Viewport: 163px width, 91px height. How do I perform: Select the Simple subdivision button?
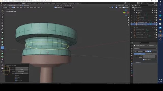click(151, 54)
